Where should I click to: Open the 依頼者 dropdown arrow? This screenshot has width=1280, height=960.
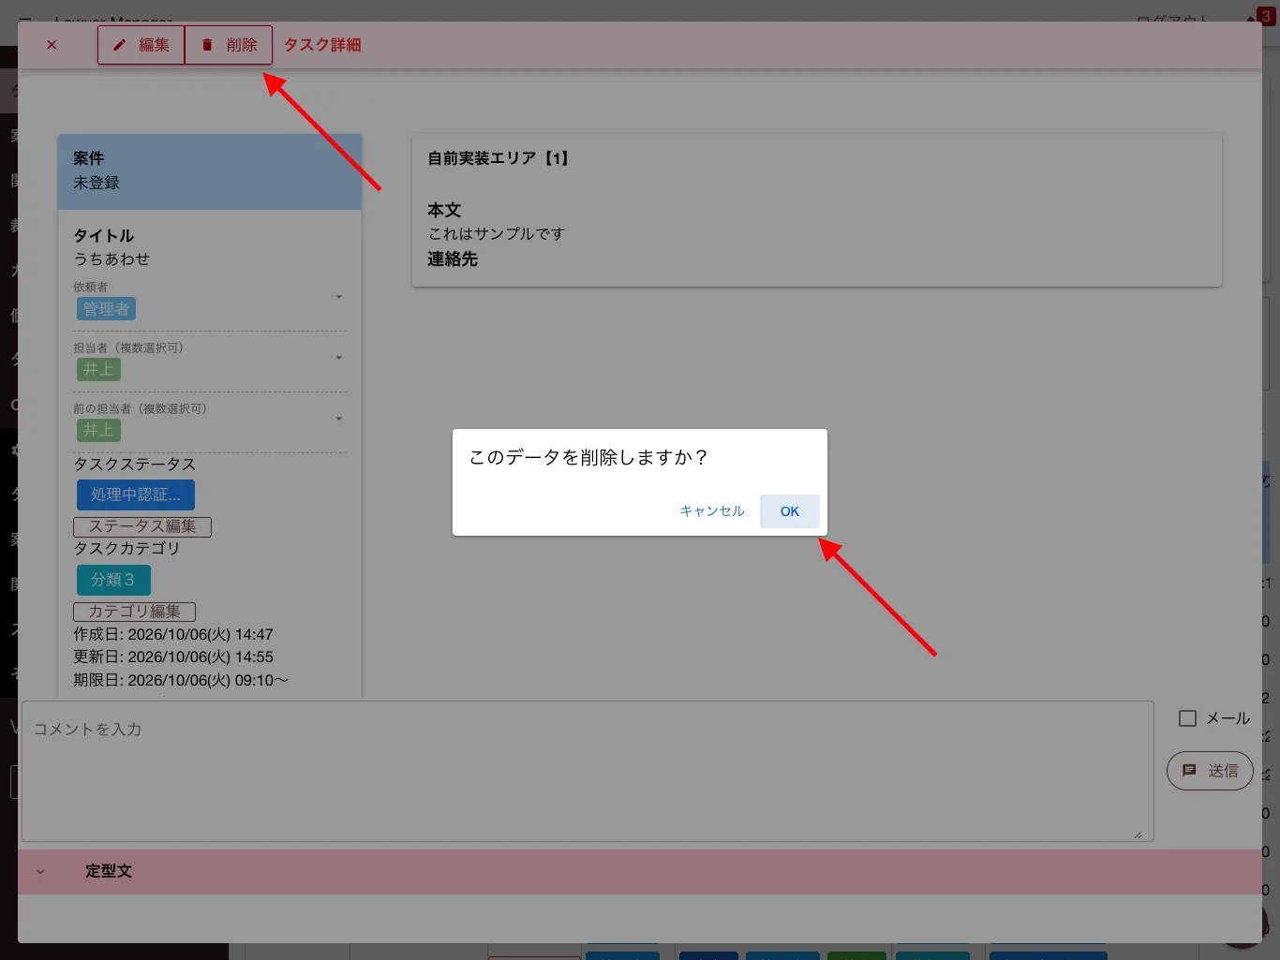click(x=339, y=297)
